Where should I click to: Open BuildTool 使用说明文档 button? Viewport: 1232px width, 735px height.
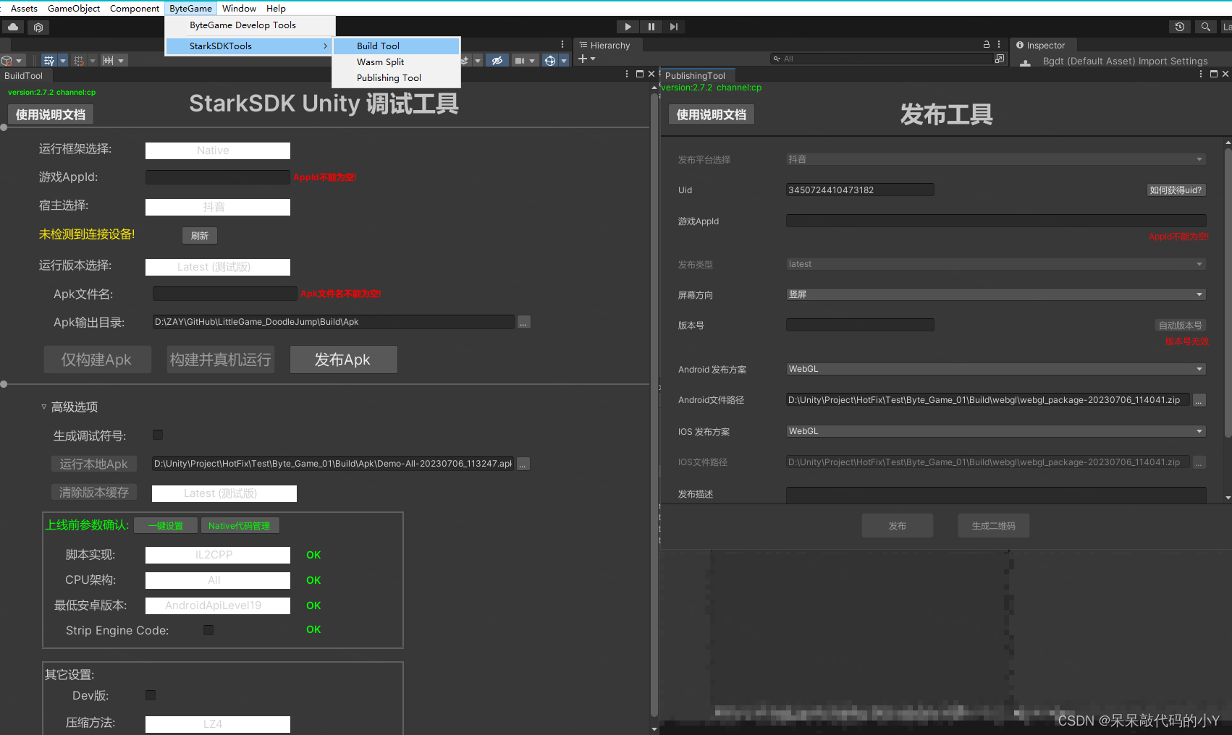tap(51, 114)
